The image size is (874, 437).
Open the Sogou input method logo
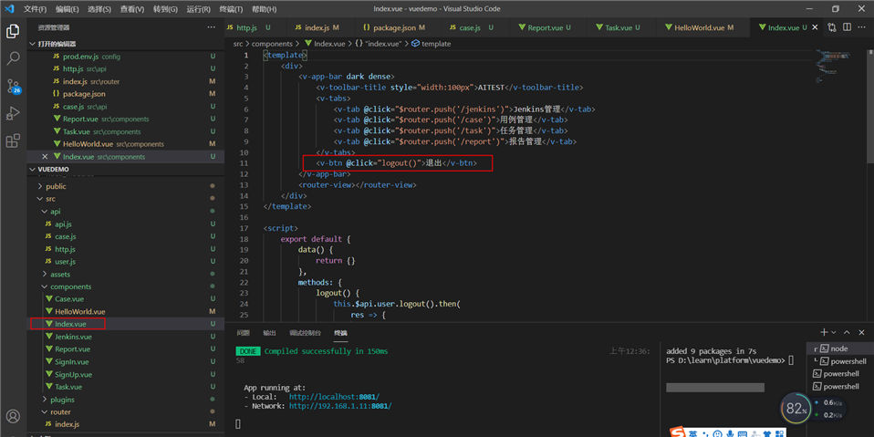pos(677,433)
